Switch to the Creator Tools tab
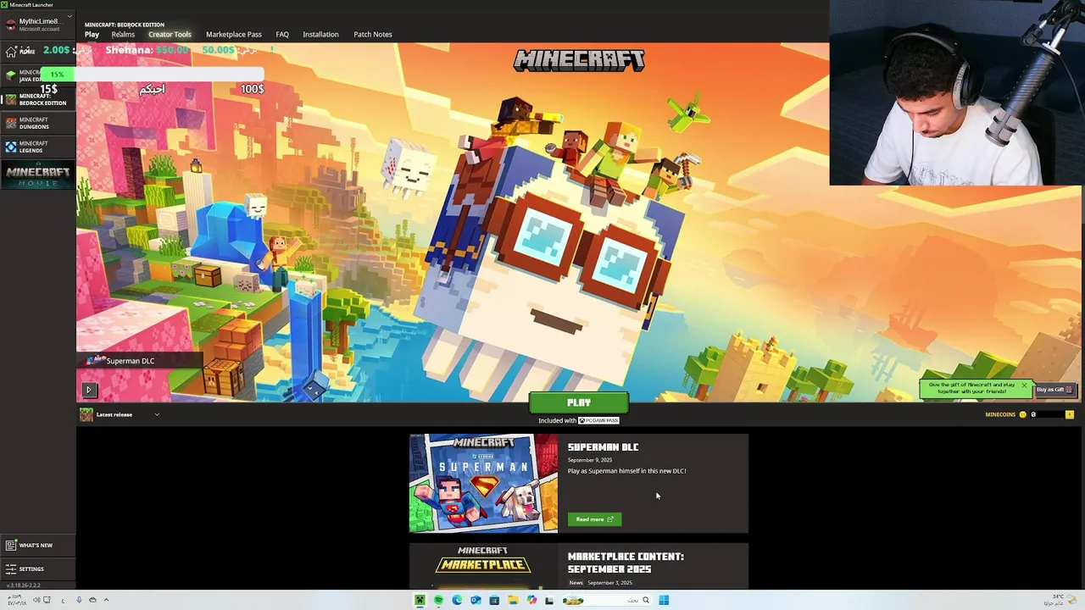1085x610 pixels. click(x=170, y=35)
